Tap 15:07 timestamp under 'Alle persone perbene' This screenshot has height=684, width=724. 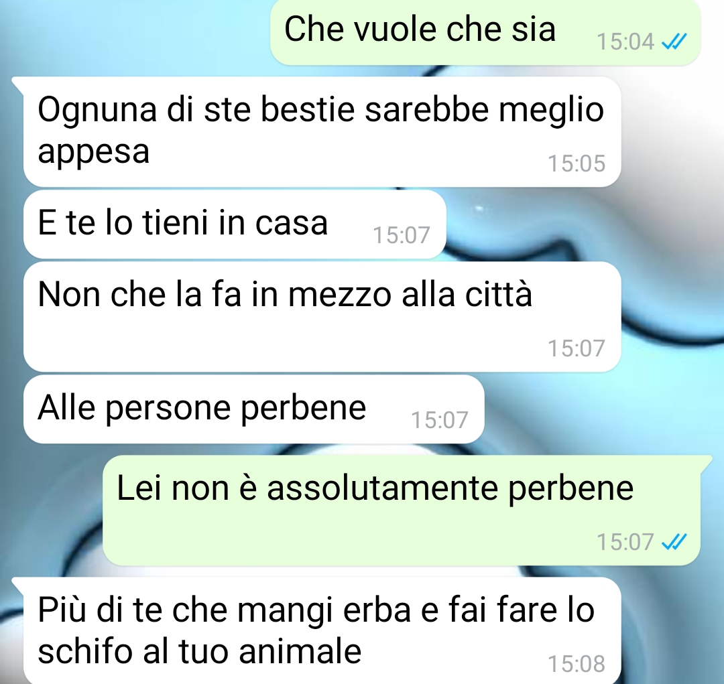tap(440, 420)
